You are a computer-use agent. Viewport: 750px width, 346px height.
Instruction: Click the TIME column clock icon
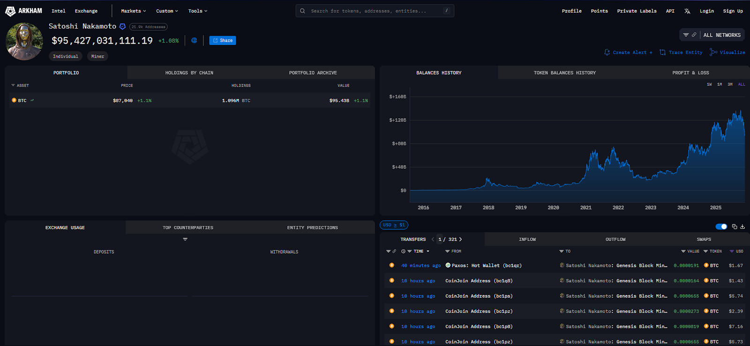403,251
